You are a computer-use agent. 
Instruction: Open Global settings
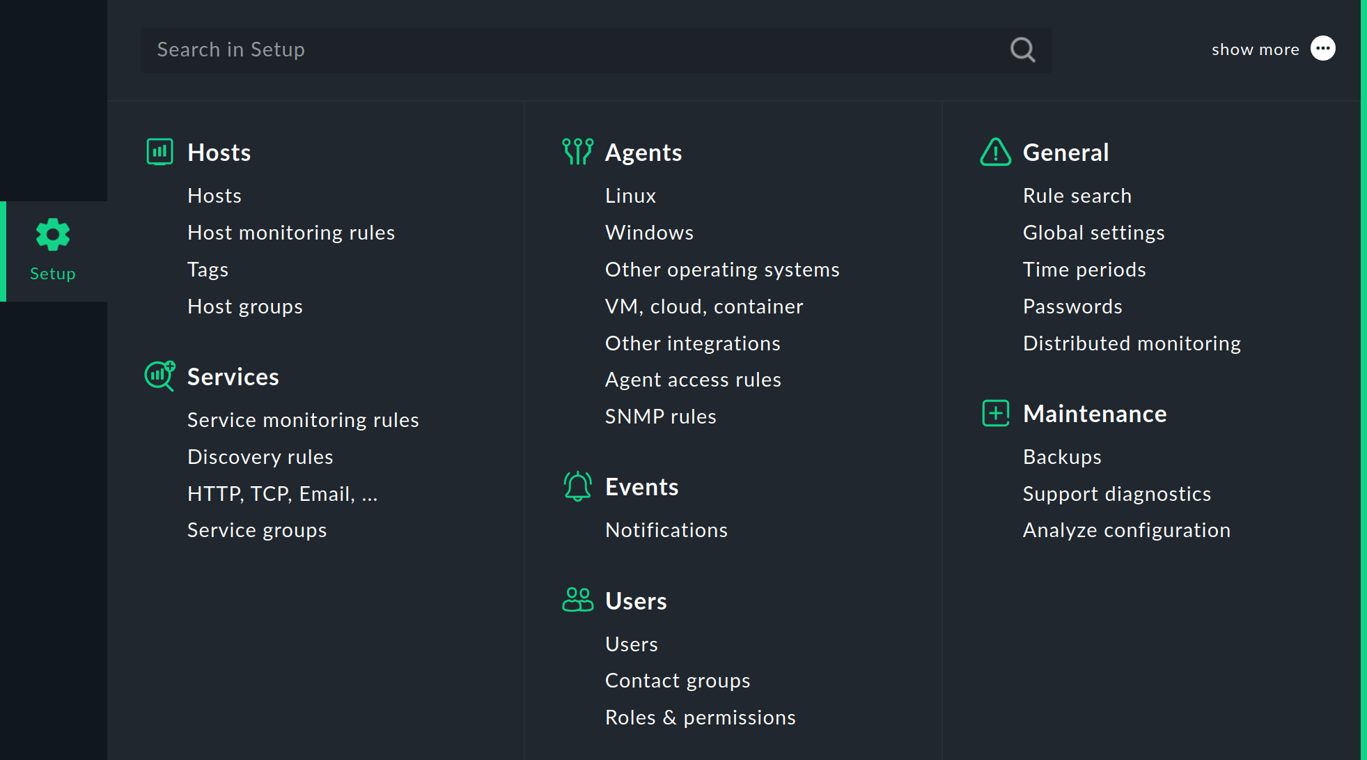[x=1093, y=233]
